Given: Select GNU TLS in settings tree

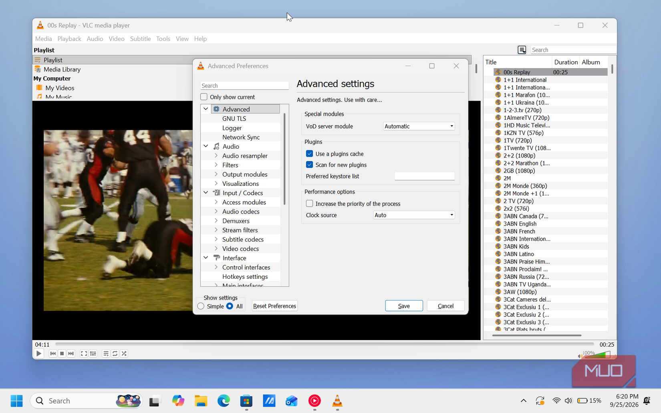Looking at the screenshot, I should [234, 119].
